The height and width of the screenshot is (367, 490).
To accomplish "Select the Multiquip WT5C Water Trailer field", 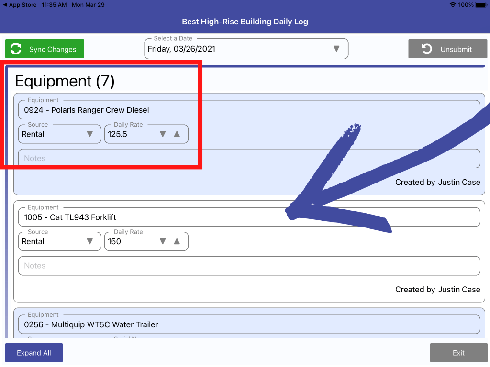I will pos(249,324).
